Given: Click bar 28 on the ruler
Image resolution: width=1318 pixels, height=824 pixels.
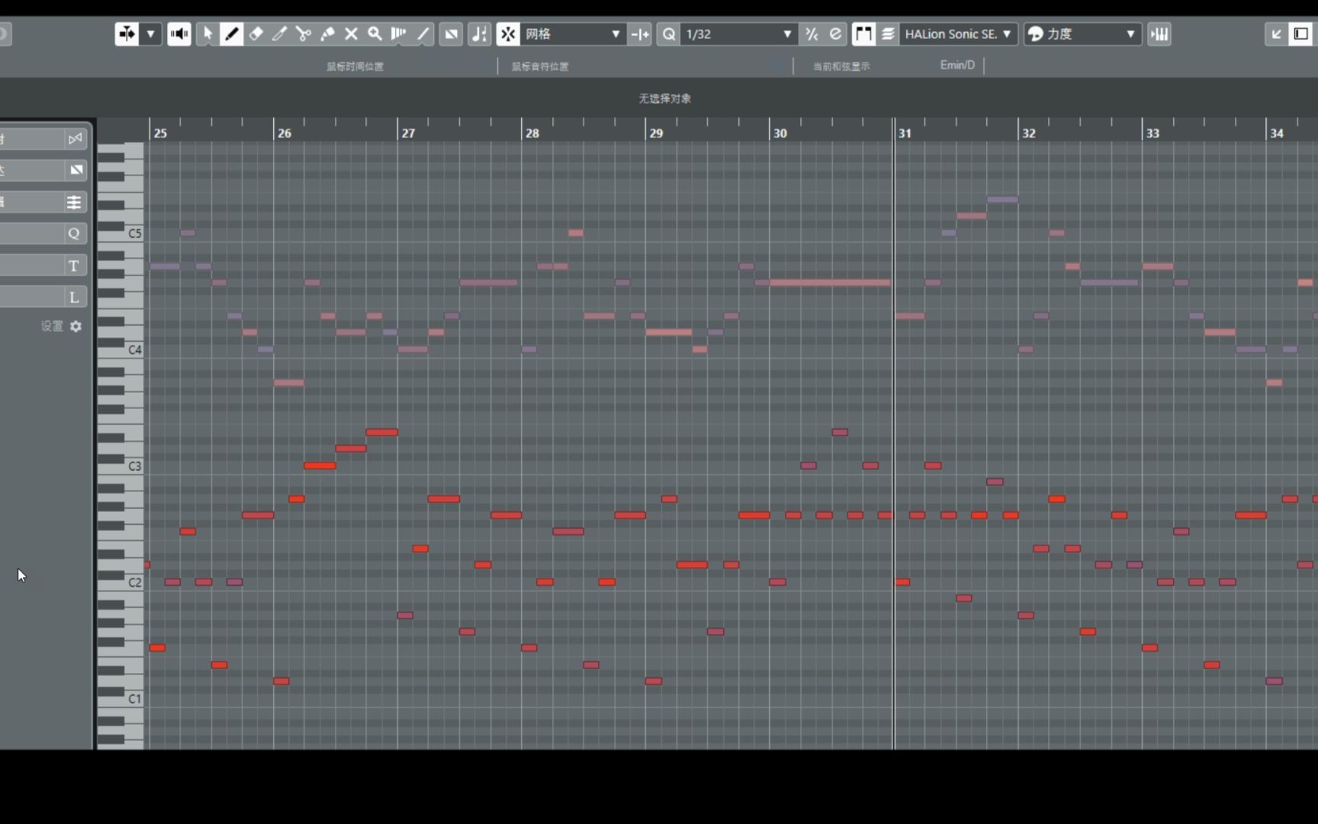Looking at the screenshot, I should [x=532, y=133].
